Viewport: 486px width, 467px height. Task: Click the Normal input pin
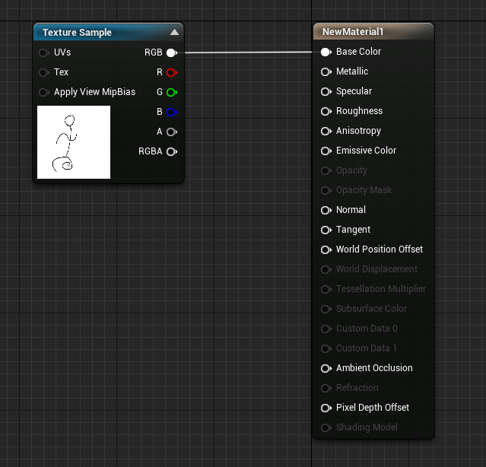coord(326,210)
